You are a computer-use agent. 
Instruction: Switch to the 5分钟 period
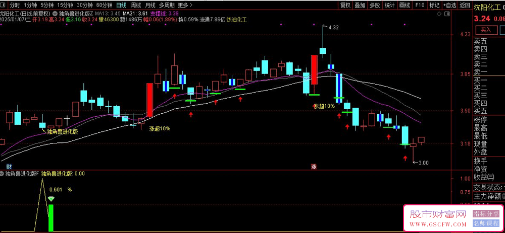(x=46, y=5)
